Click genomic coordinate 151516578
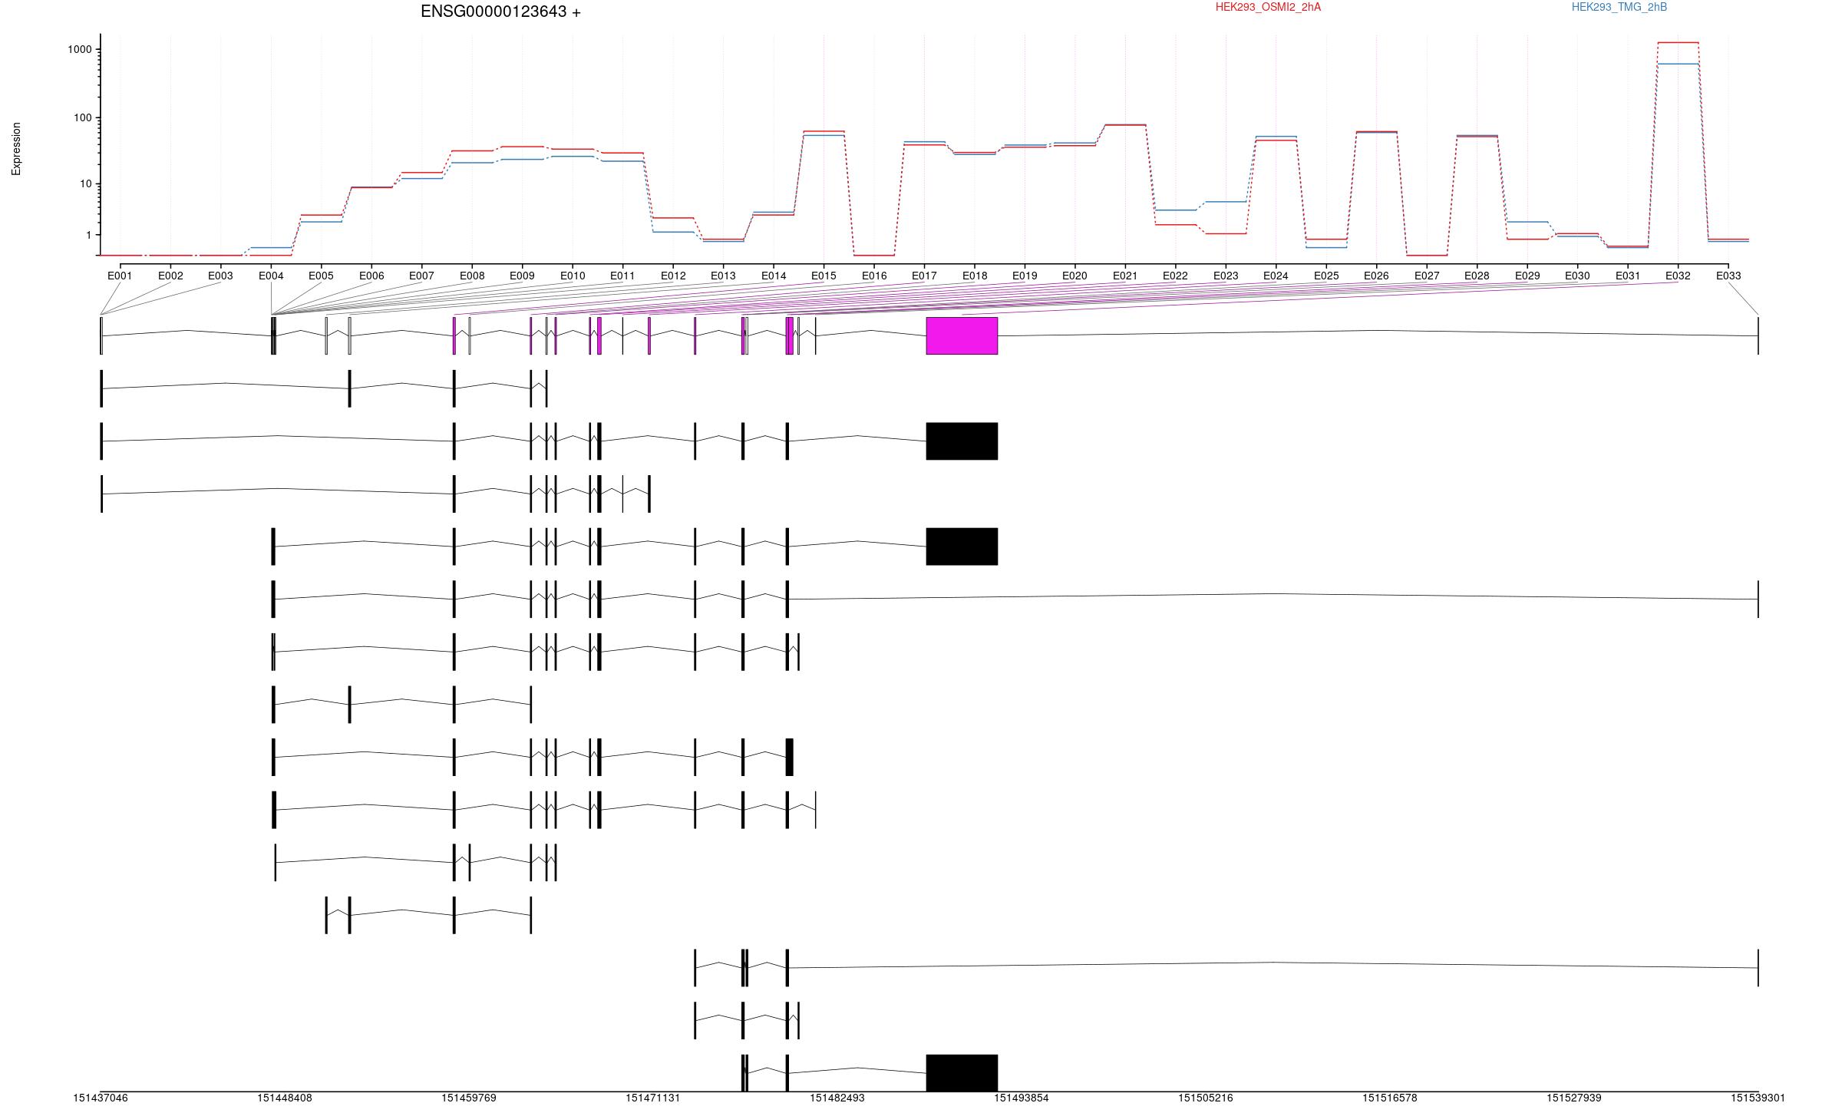Image resolution: width=1842 pixels, height=1113 pixels. coord(1390,1098)
